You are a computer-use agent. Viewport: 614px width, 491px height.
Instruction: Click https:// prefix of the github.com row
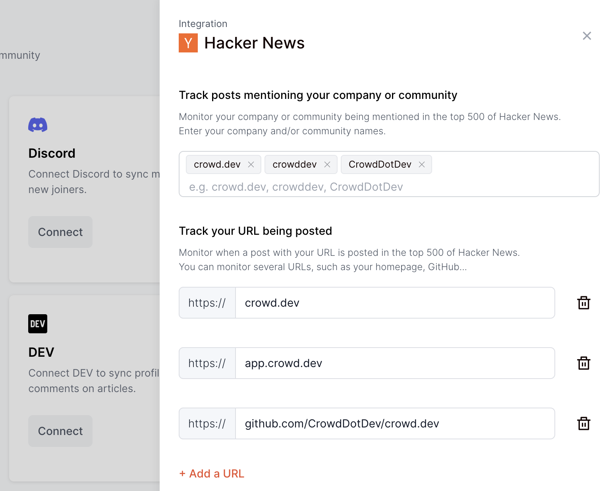[207, 423]
